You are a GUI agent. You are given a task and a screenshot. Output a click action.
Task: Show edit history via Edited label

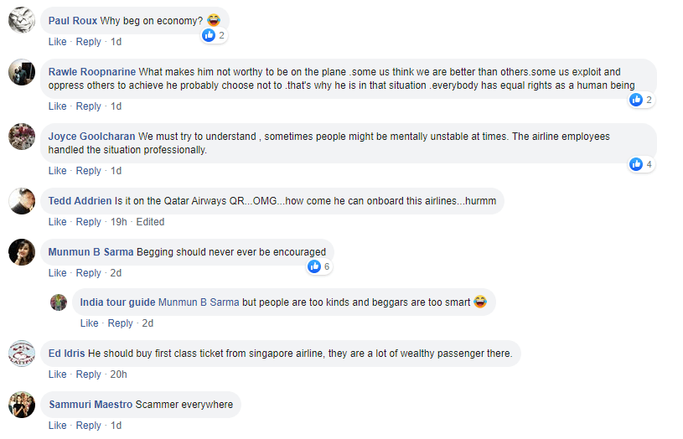click(x=150, y=222)
